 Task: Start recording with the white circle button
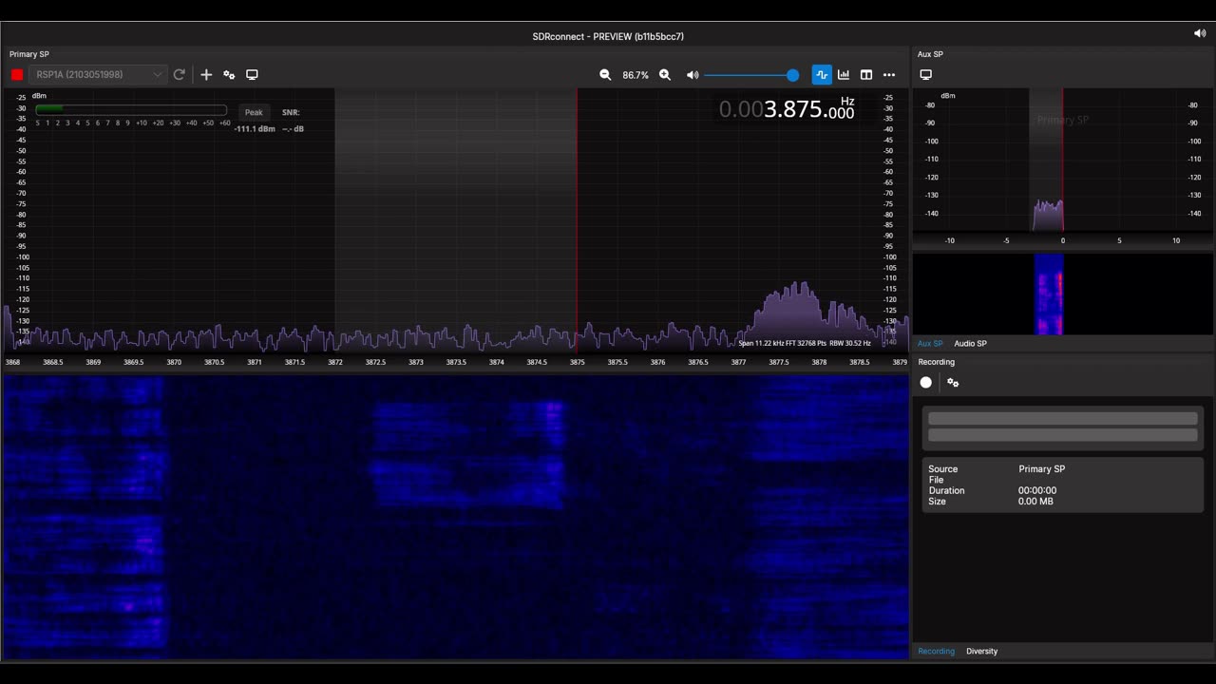coord(926,383)
